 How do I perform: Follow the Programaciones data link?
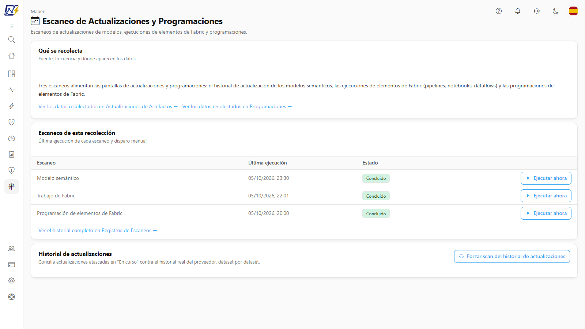point(237,106)
